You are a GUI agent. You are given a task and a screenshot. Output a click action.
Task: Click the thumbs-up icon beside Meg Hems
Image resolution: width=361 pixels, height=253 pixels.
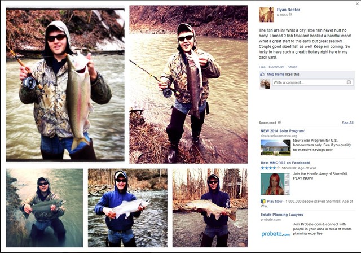[x=262, y=74]
